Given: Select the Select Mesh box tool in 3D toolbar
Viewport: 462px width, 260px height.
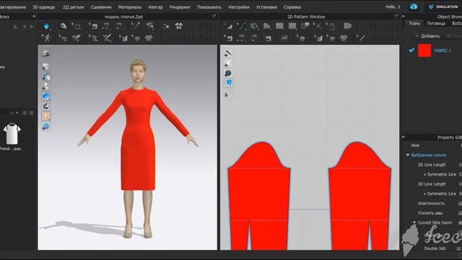Looking at the screenshot, I should pyautogui.click(x=77, y=26).
